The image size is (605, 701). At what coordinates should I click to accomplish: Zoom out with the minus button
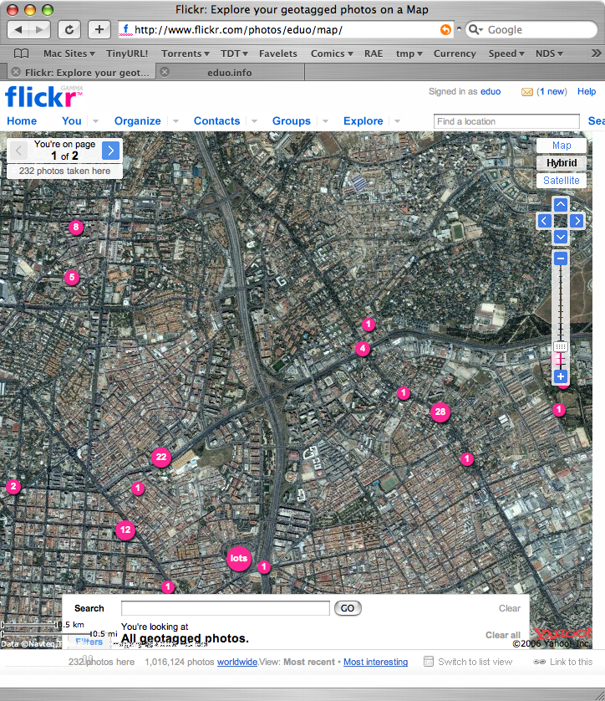pyautogui.click(x=561, y=258)
